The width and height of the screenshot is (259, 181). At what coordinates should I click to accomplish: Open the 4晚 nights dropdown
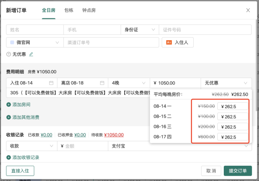click(x=129, y=83)
